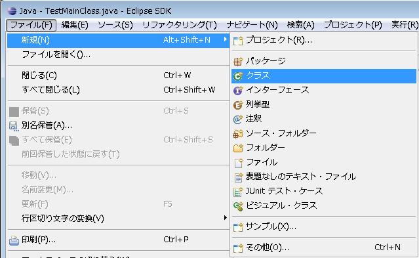Screen dimensions: 419x258
Task: Choose 注釈 in New submenu
Action: (x=324, y=119)
